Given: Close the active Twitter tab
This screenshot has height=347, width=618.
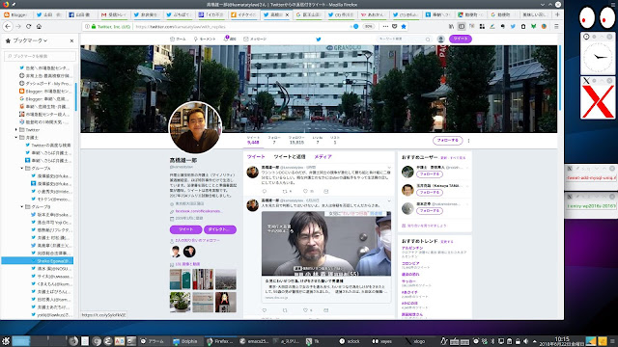Looking at the screenshot, I should pos(287,14).
